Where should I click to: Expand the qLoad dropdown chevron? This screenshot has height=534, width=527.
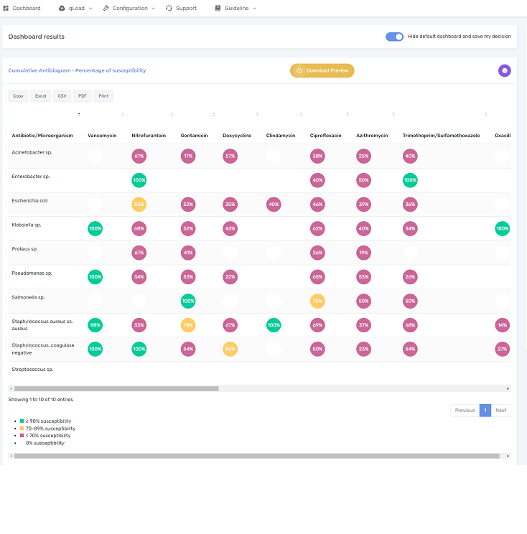90,9
